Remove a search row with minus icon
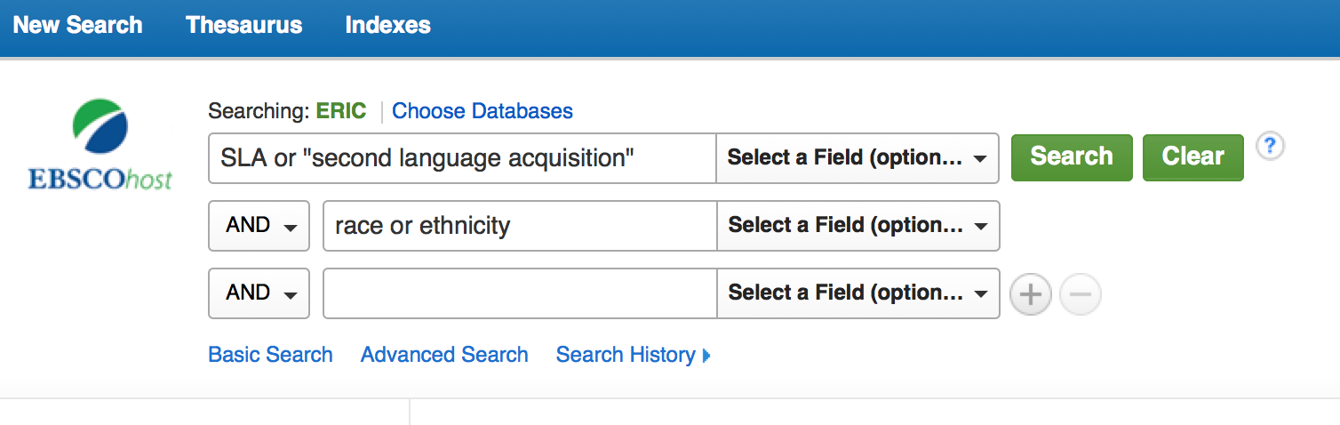Image resolution: width=1340 pixels, height=425 pixels. [x=1081, y=294]
